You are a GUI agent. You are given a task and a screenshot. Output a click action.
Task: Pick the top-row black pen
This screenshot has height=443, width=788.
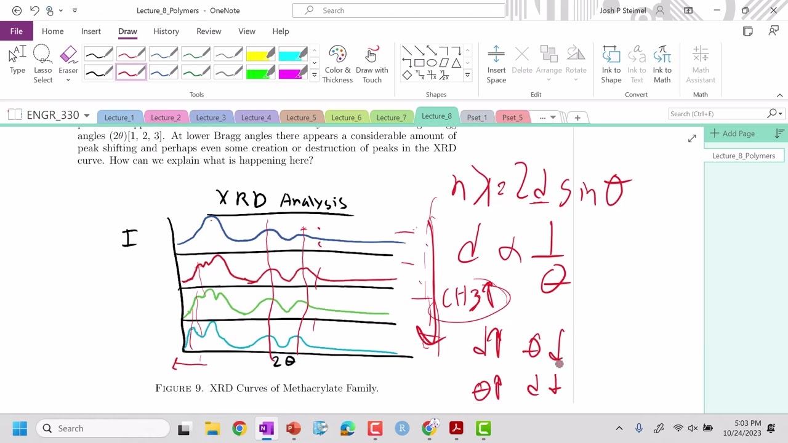tap(98, 55)
